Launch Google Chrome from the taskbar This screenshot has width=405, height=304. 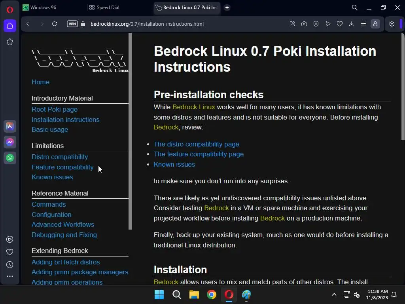pos(212,294)
